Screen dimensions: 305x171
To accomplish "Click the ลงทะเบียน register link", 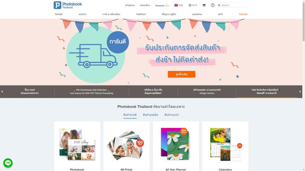I will point(145,5).
